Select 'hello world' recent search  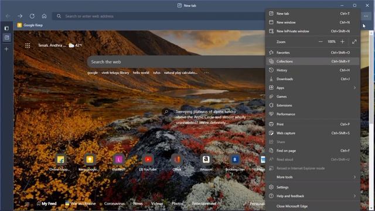pos(141,73)
